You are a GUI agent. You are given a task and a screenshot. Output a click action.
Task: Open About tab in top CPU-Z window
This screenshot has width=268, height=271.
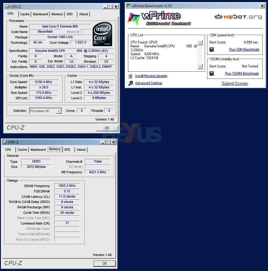pyautogui.click(x=83, y=14)
